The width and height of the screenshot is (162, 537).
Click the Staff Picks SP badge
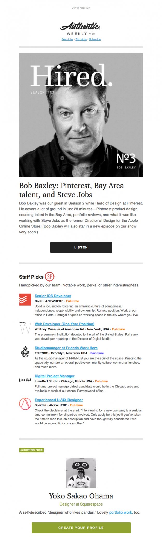pos(50,277)
